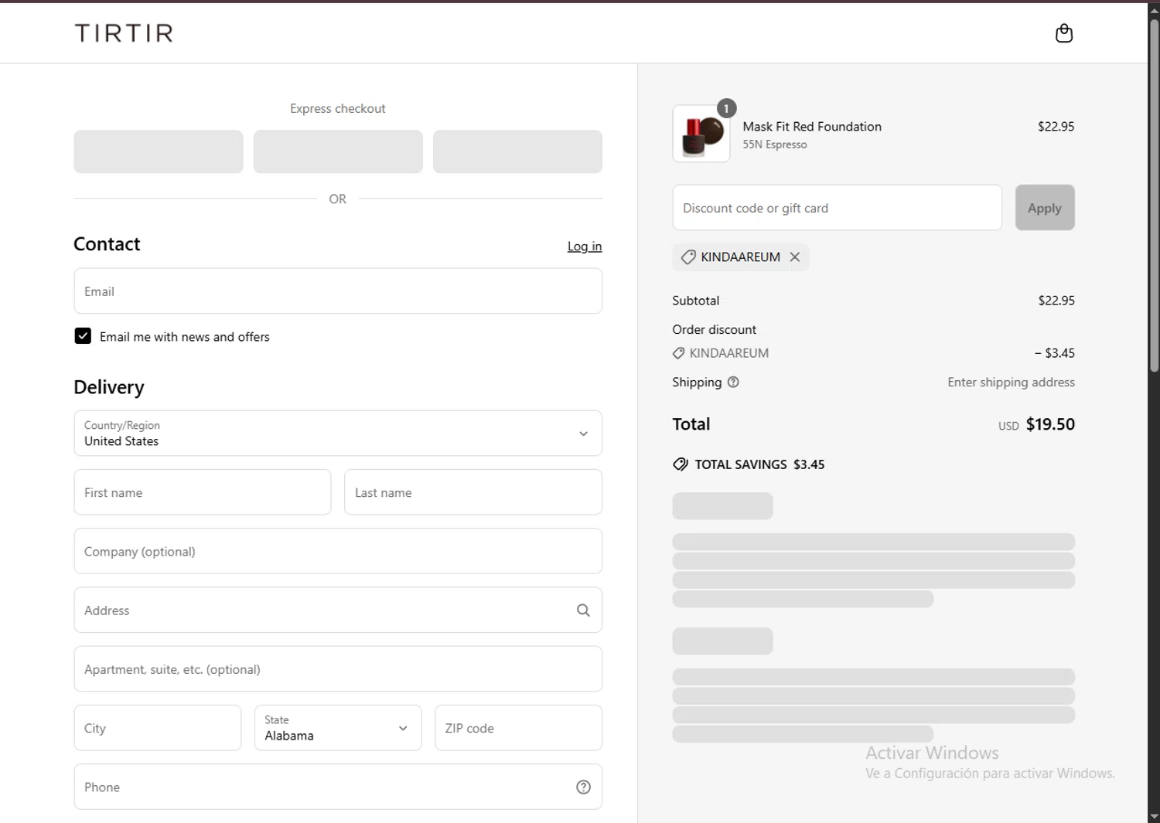Viewport: 1160px width, 823px height.
Task: Focus the Apartment, suite, etc. field
Action: pos(338,669)
